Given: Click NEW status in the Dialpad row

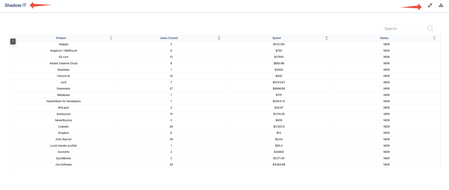Looking at the screenshot, I should point(386,44).
